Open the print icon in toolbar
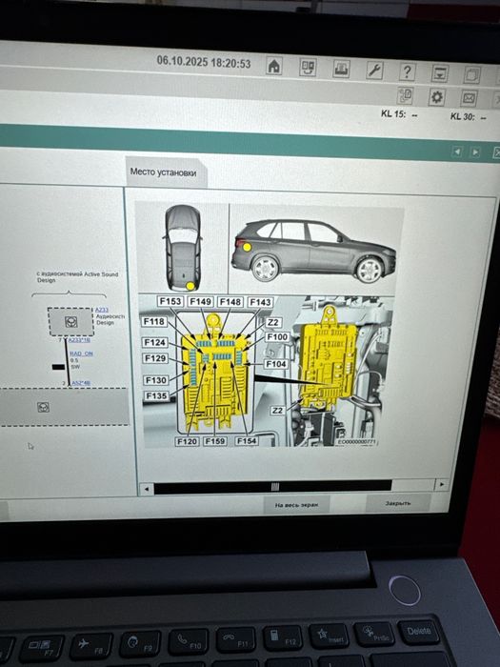Viewport: 500px width, 667px height. tap(341, 69)
